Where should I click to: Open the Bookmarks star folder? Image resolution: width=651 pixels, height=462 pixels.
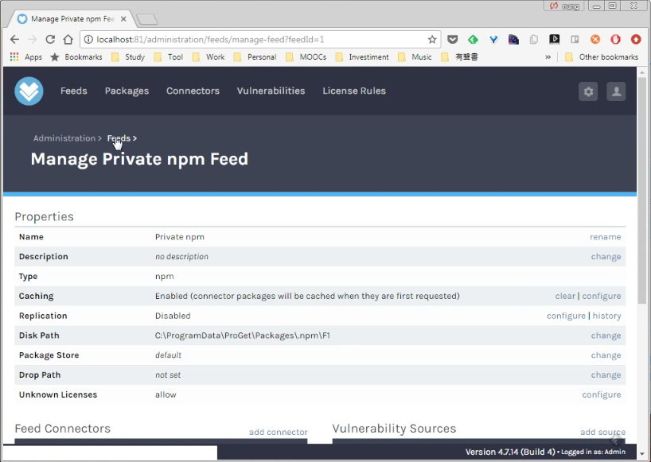click(76, 56)
